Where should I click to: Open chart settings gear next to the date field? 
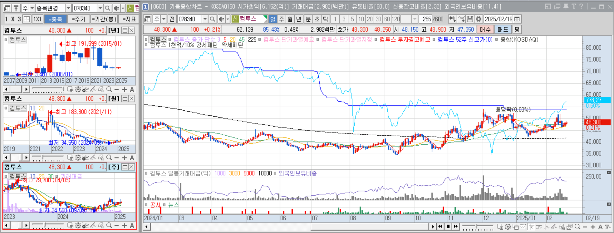pos(478,19)
